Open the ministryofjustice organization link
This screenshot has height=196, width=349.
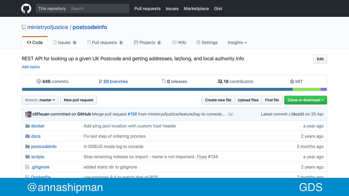[48, 27]
